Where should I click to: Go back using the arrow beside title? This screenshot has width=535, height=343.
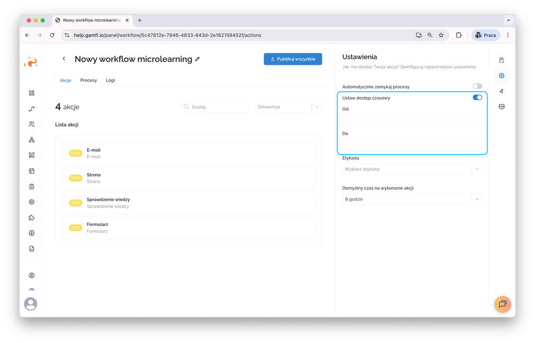pyautogui.click(x=64, y=58)
